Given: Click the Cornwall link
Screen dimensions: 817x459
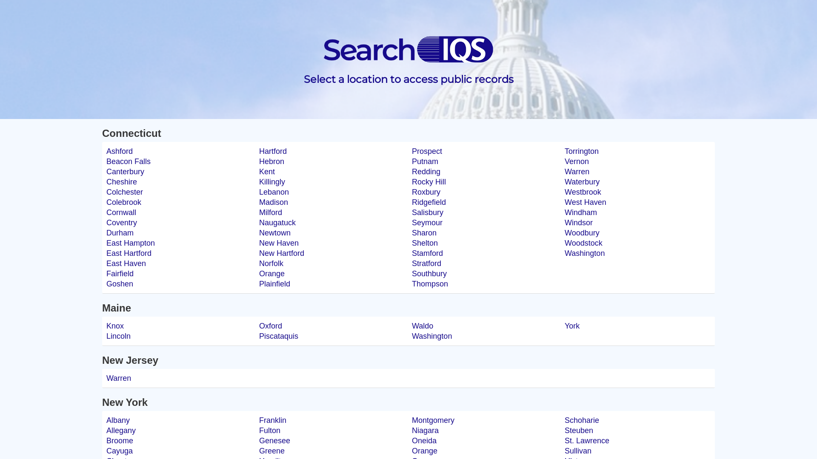Looking at the screenshot, I should tap(121, 212).
